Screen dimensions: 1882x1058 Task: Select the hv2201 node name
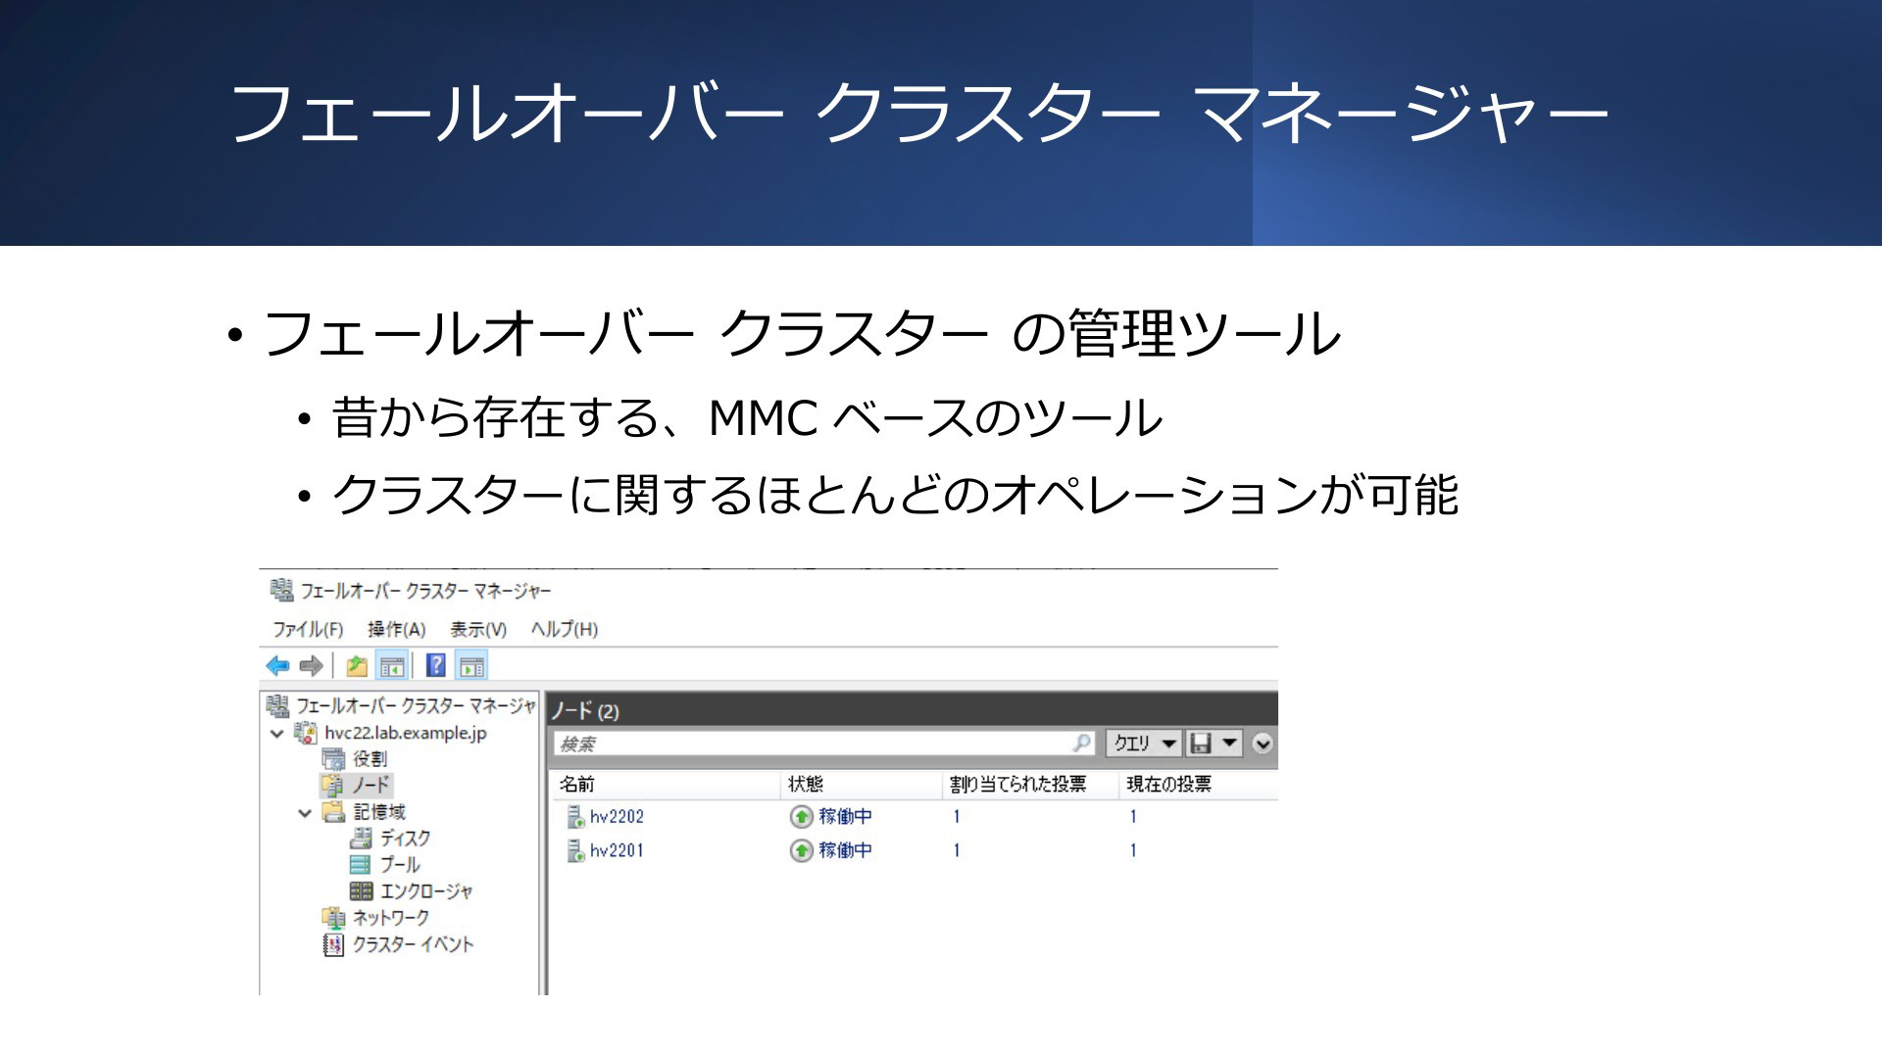pos(617,851)
